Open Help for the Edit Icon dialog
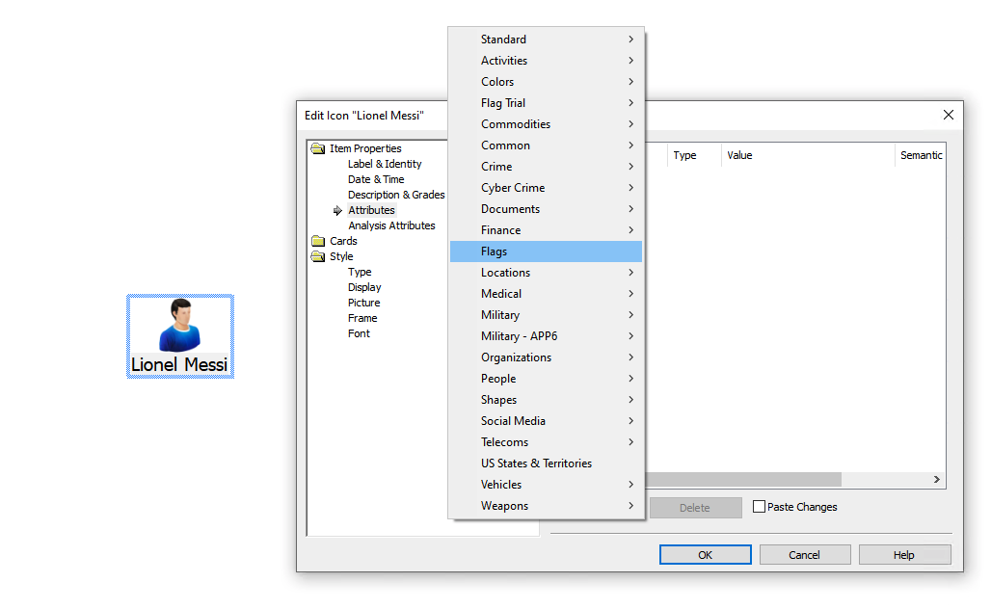The width and height of the screenshot is (991, 609). pos(903,554)
